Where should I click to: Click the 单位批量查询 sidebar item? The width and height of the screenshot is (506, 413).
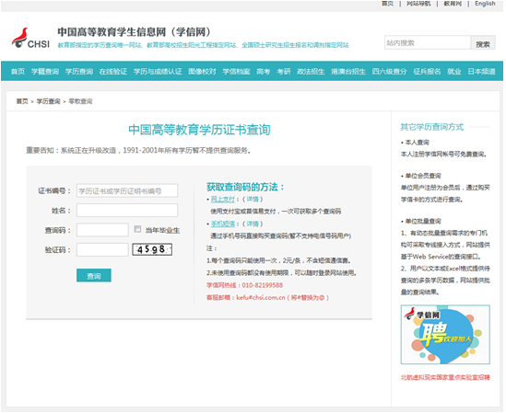pos(423,222)
